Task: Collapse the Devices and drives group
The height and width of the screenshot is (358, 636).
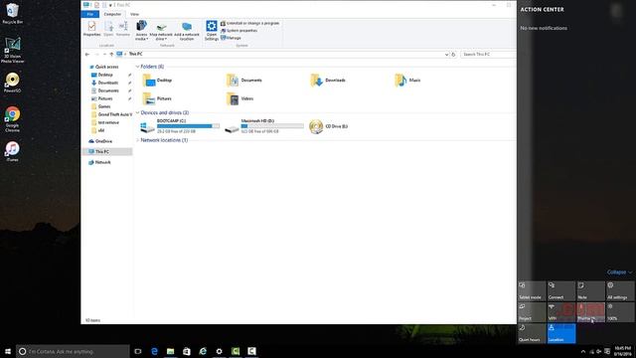Action: point(137,112)
